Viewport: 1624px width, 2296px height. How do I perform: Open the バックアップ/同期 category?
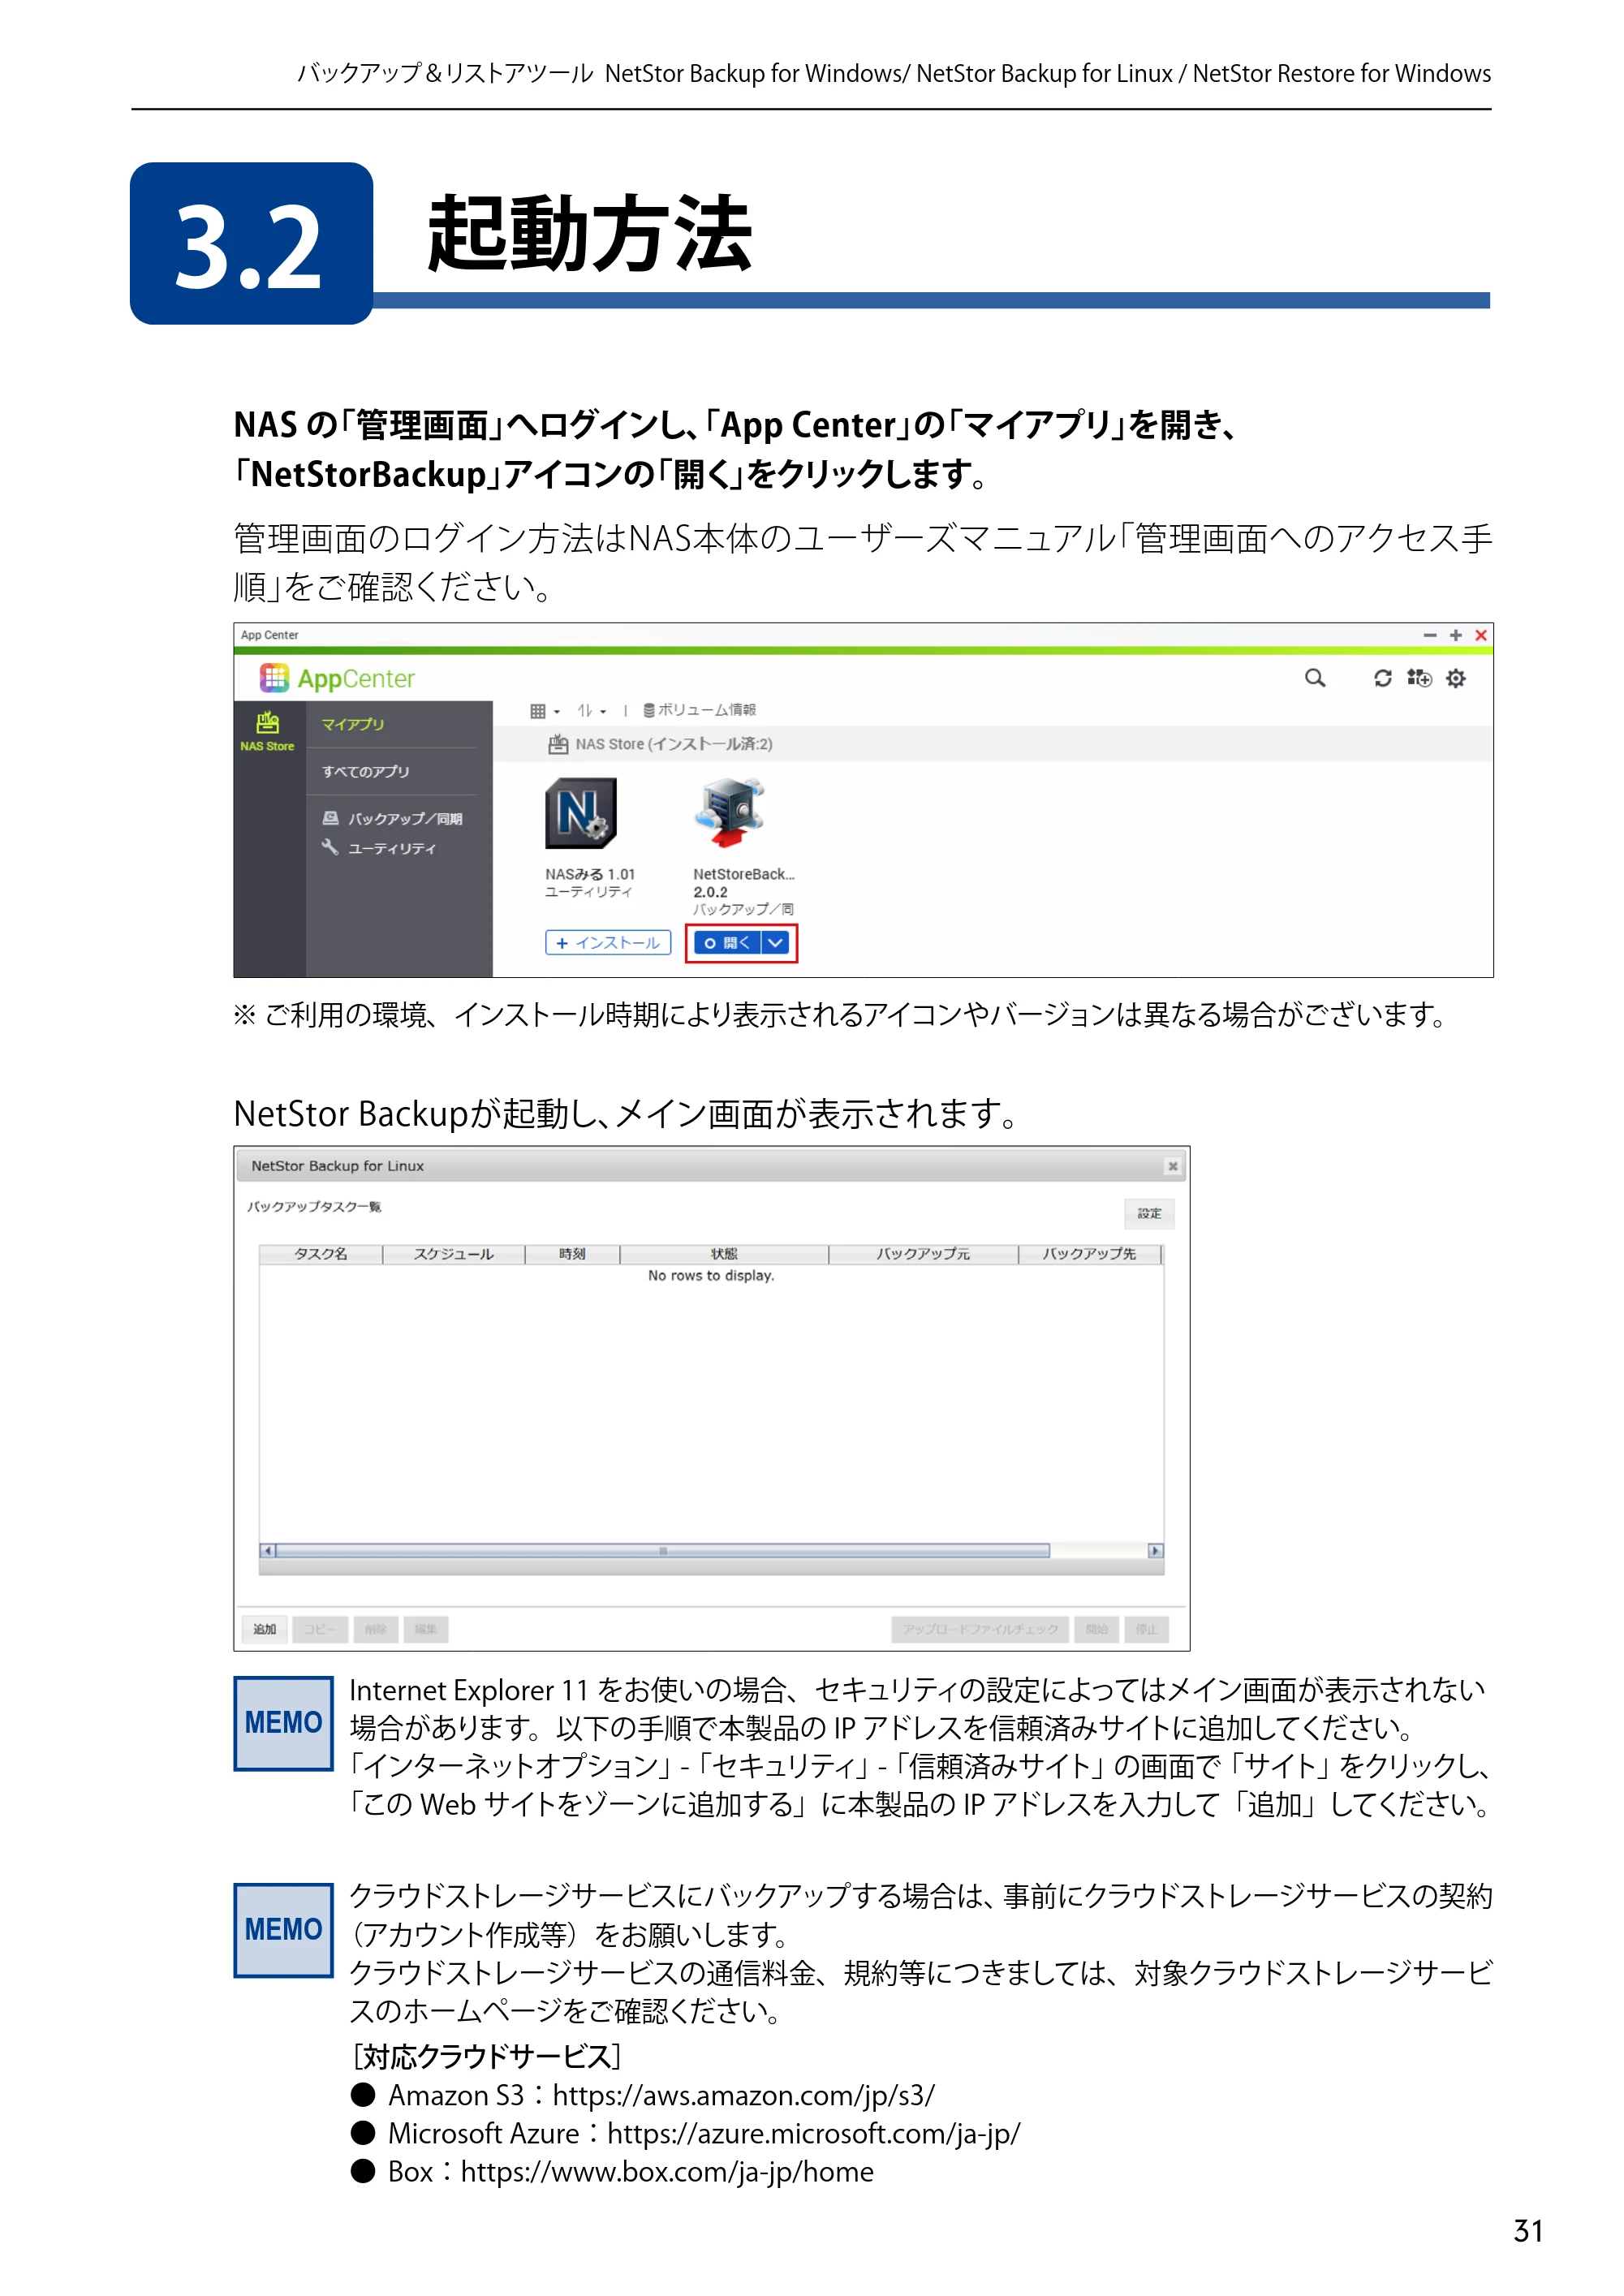click(393, 818)
